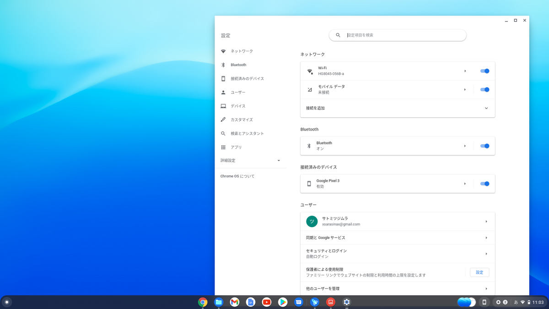Open the phone hub icon in shelf
549x309 pixels.
tap(484, 302)
